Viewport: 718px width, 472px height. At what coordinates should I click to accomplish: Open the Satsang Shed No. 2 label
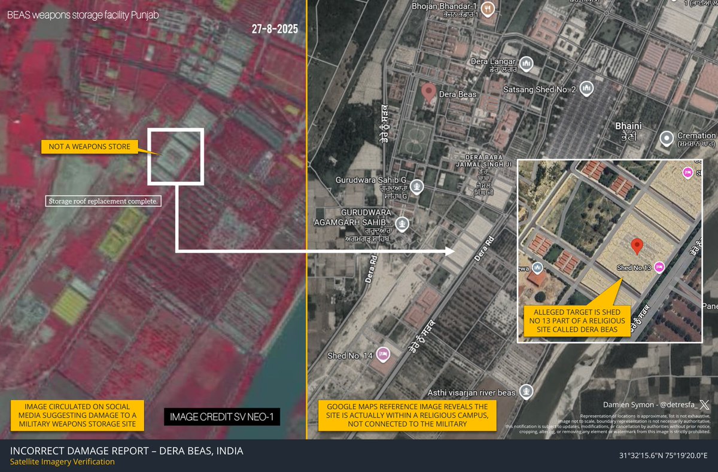click(x=540, y=90)
